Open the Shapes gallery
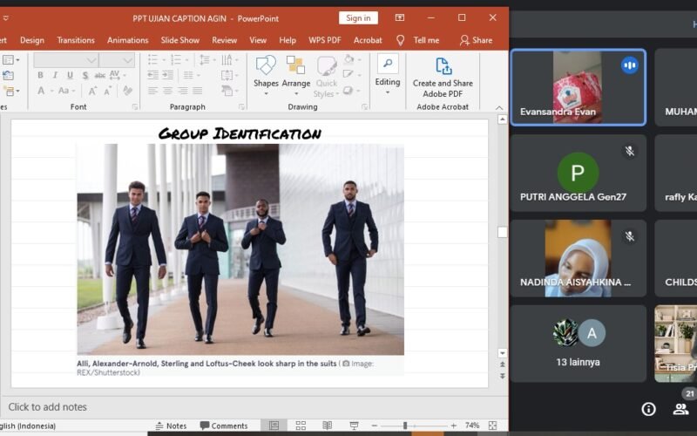 (x=266, y=72)
